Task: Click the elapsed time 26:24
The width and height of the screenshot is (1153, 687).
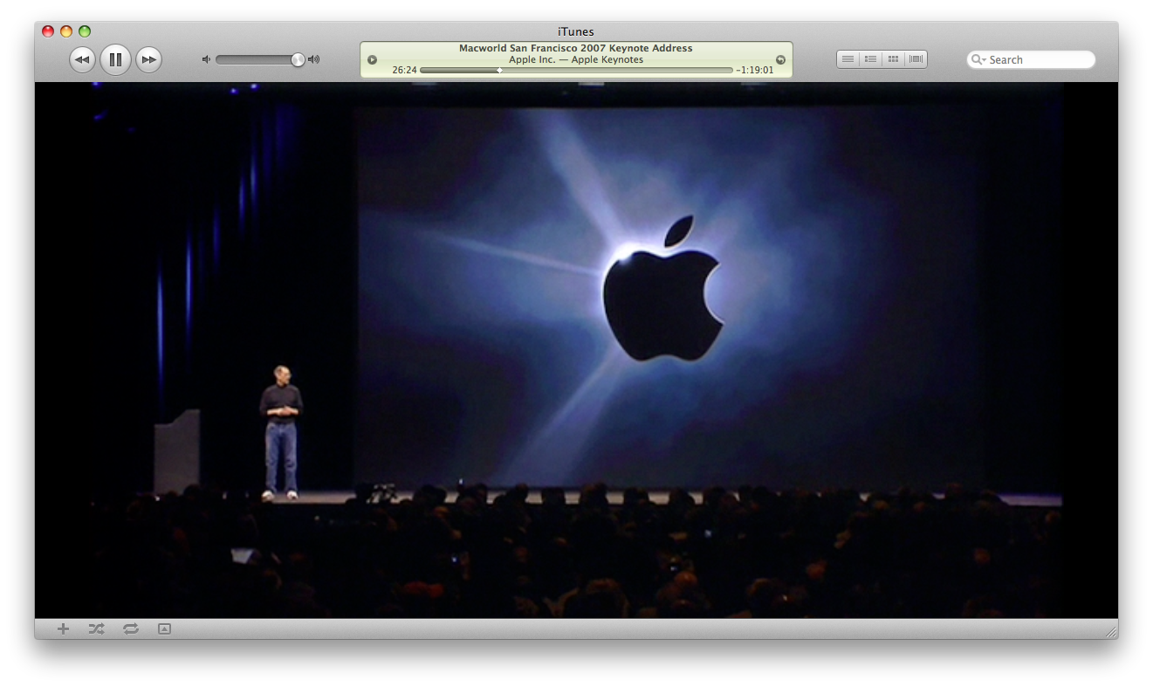Action: click(x=404, y=70)
